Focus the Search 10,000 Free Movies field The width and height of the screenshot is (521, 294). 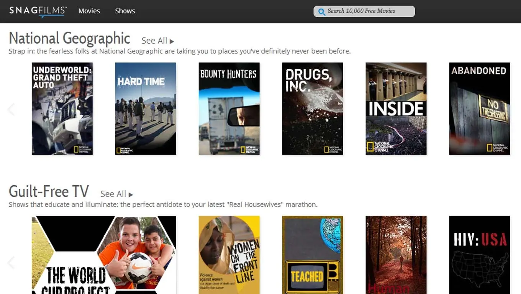364,11
